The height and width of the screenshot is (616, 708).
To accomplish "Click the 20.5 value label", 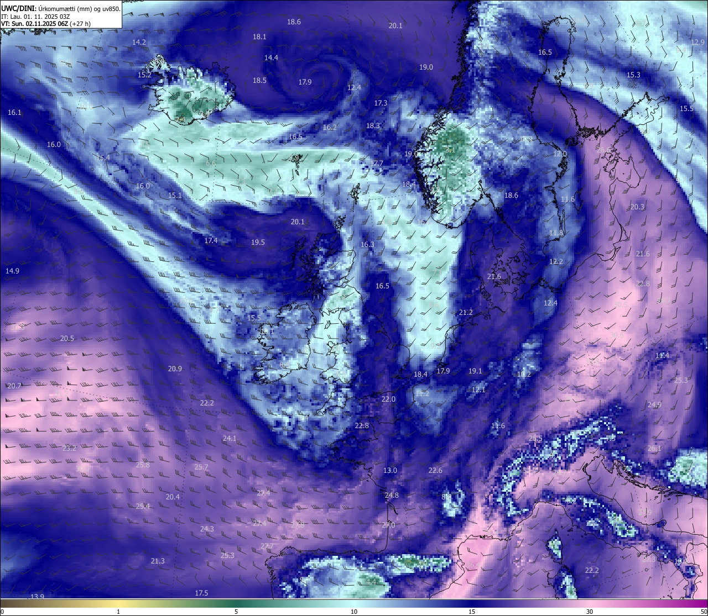I will pyautogui.click(x=67, y=338).
